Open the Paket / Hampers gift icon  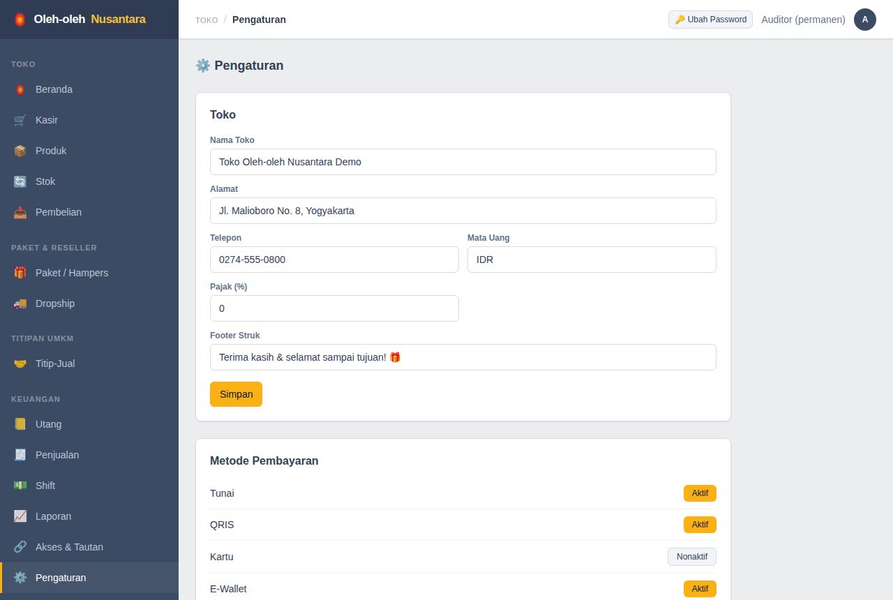pyautogui.click(x=20, y=273)
